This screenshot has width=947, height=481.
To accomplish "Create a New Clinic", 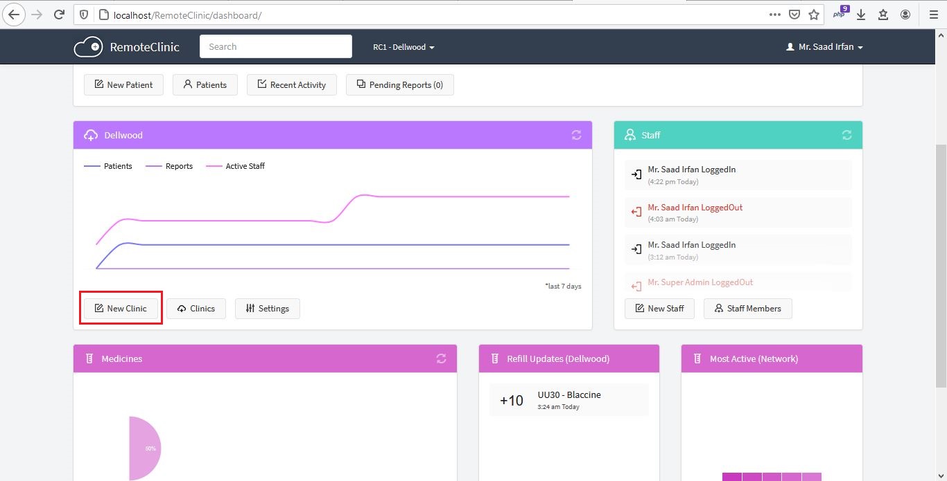I will (x=121, y=308).
